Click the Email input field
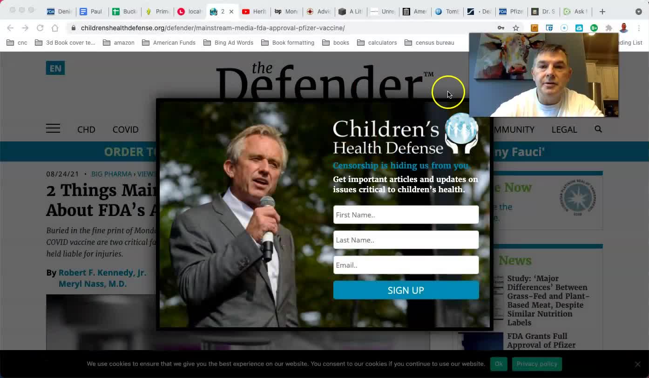This screenshot has height=378, width=649. point(406,265)
